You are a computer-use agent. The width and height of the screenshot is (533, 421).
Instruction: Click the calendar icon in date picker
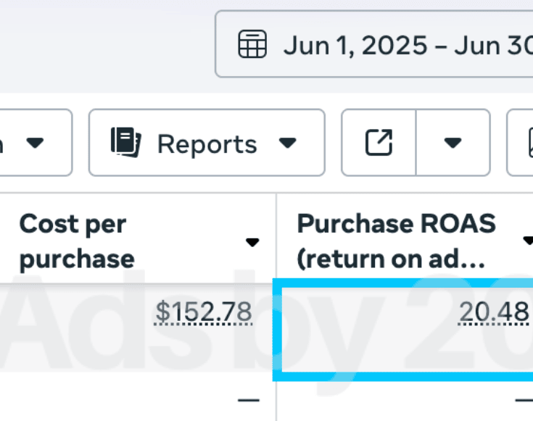tap(252, 45)
